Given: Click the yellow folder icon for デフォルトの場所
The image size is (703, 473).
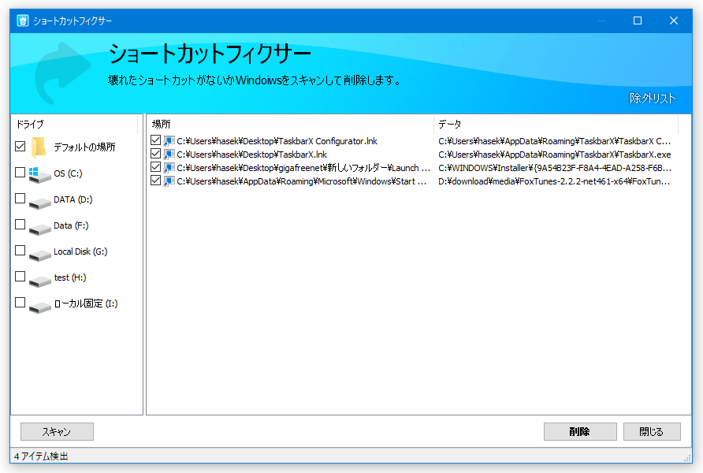Looking at the screenshot, I should pos(39,147).
